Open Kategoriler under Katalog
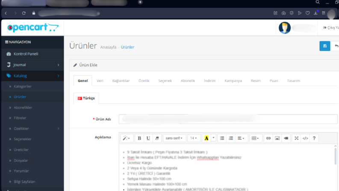Screen dimensions: 339x191 [32, 86]
